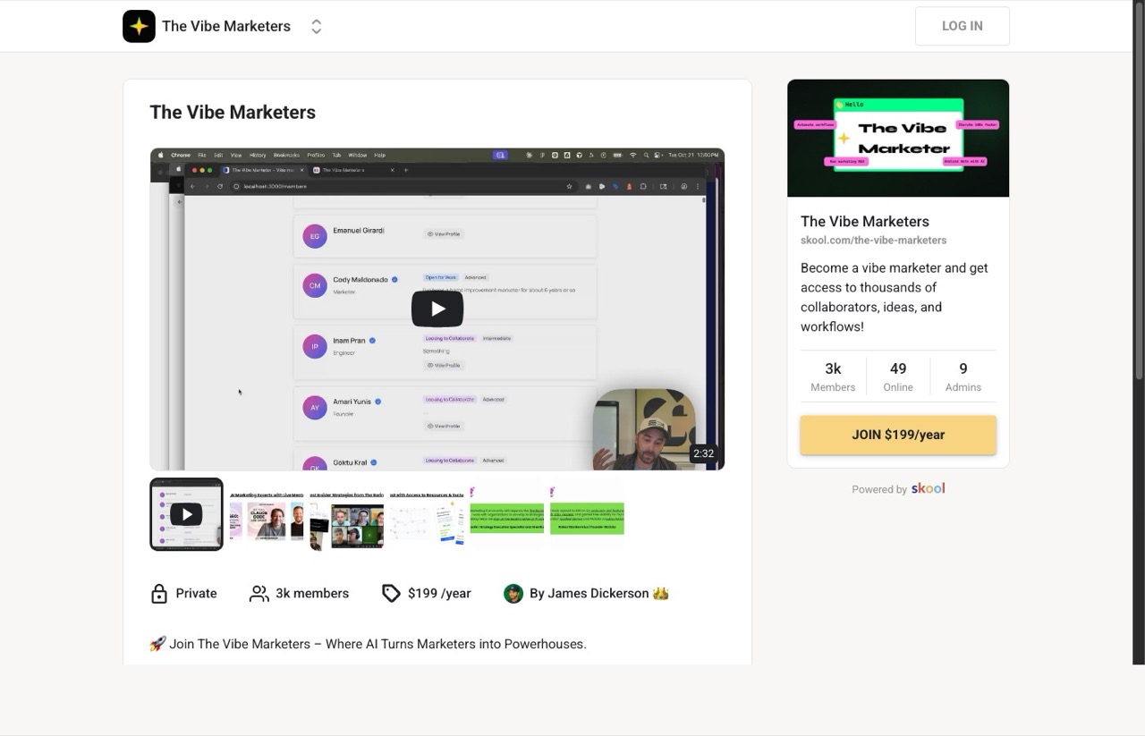
Task: Click the sidebar The Vibe Marketers title
Action: tap(865, 221)
